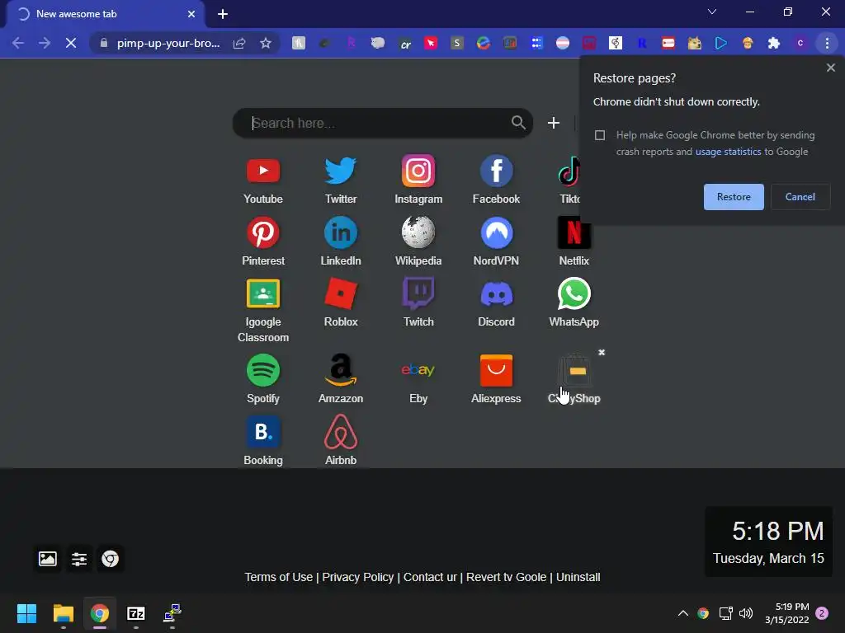845x633 pixels.
Task: Open File Explorer from taskbar
Action: [x=63, y=613]
